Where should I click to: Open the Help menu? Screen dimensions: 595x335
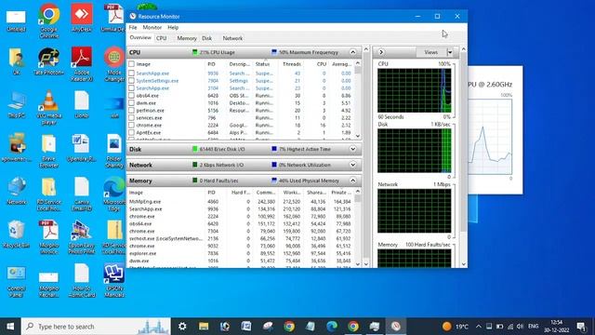click(173, 27)
